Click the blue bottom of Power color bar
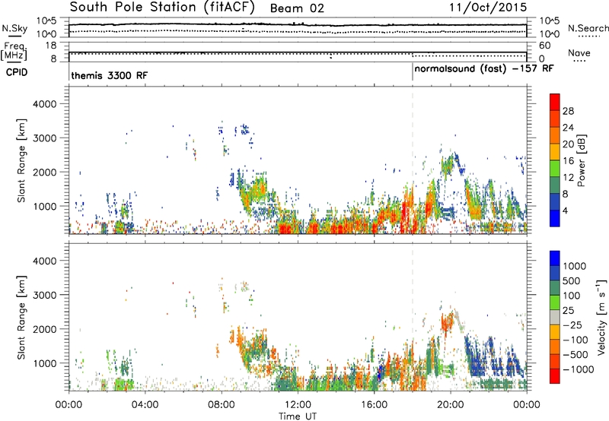Viewport: 609px width, 421px height. coord(555,219)
